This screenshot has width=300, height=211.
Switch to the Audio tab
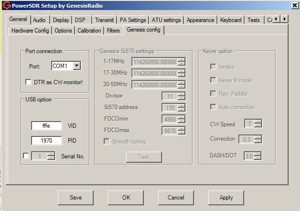tap(39, 20)
